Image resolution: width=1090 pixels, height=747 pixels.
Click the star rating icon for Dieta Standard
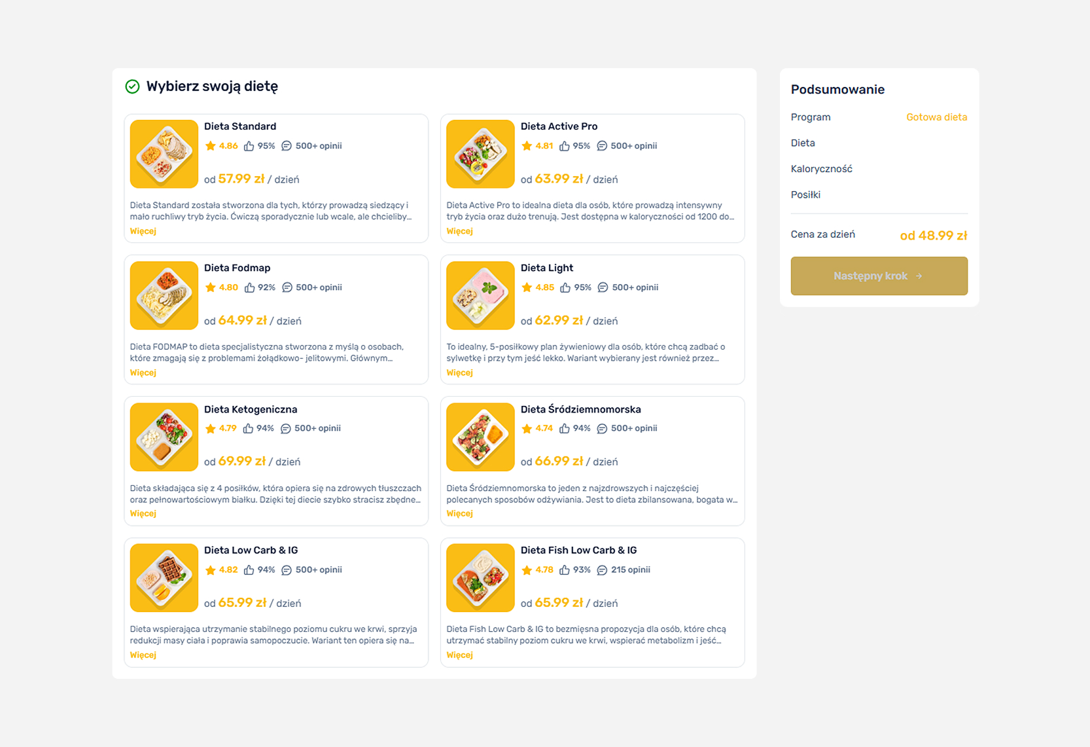pos(210,146)
